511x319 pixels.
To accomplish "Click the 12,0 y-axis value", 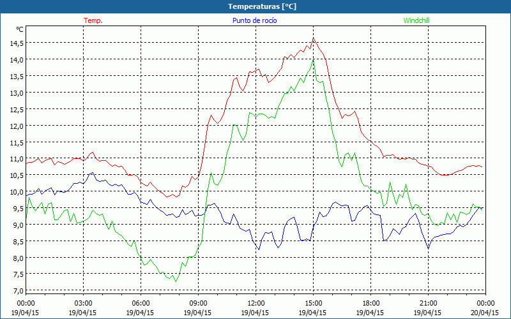I will tap(17, 126).
